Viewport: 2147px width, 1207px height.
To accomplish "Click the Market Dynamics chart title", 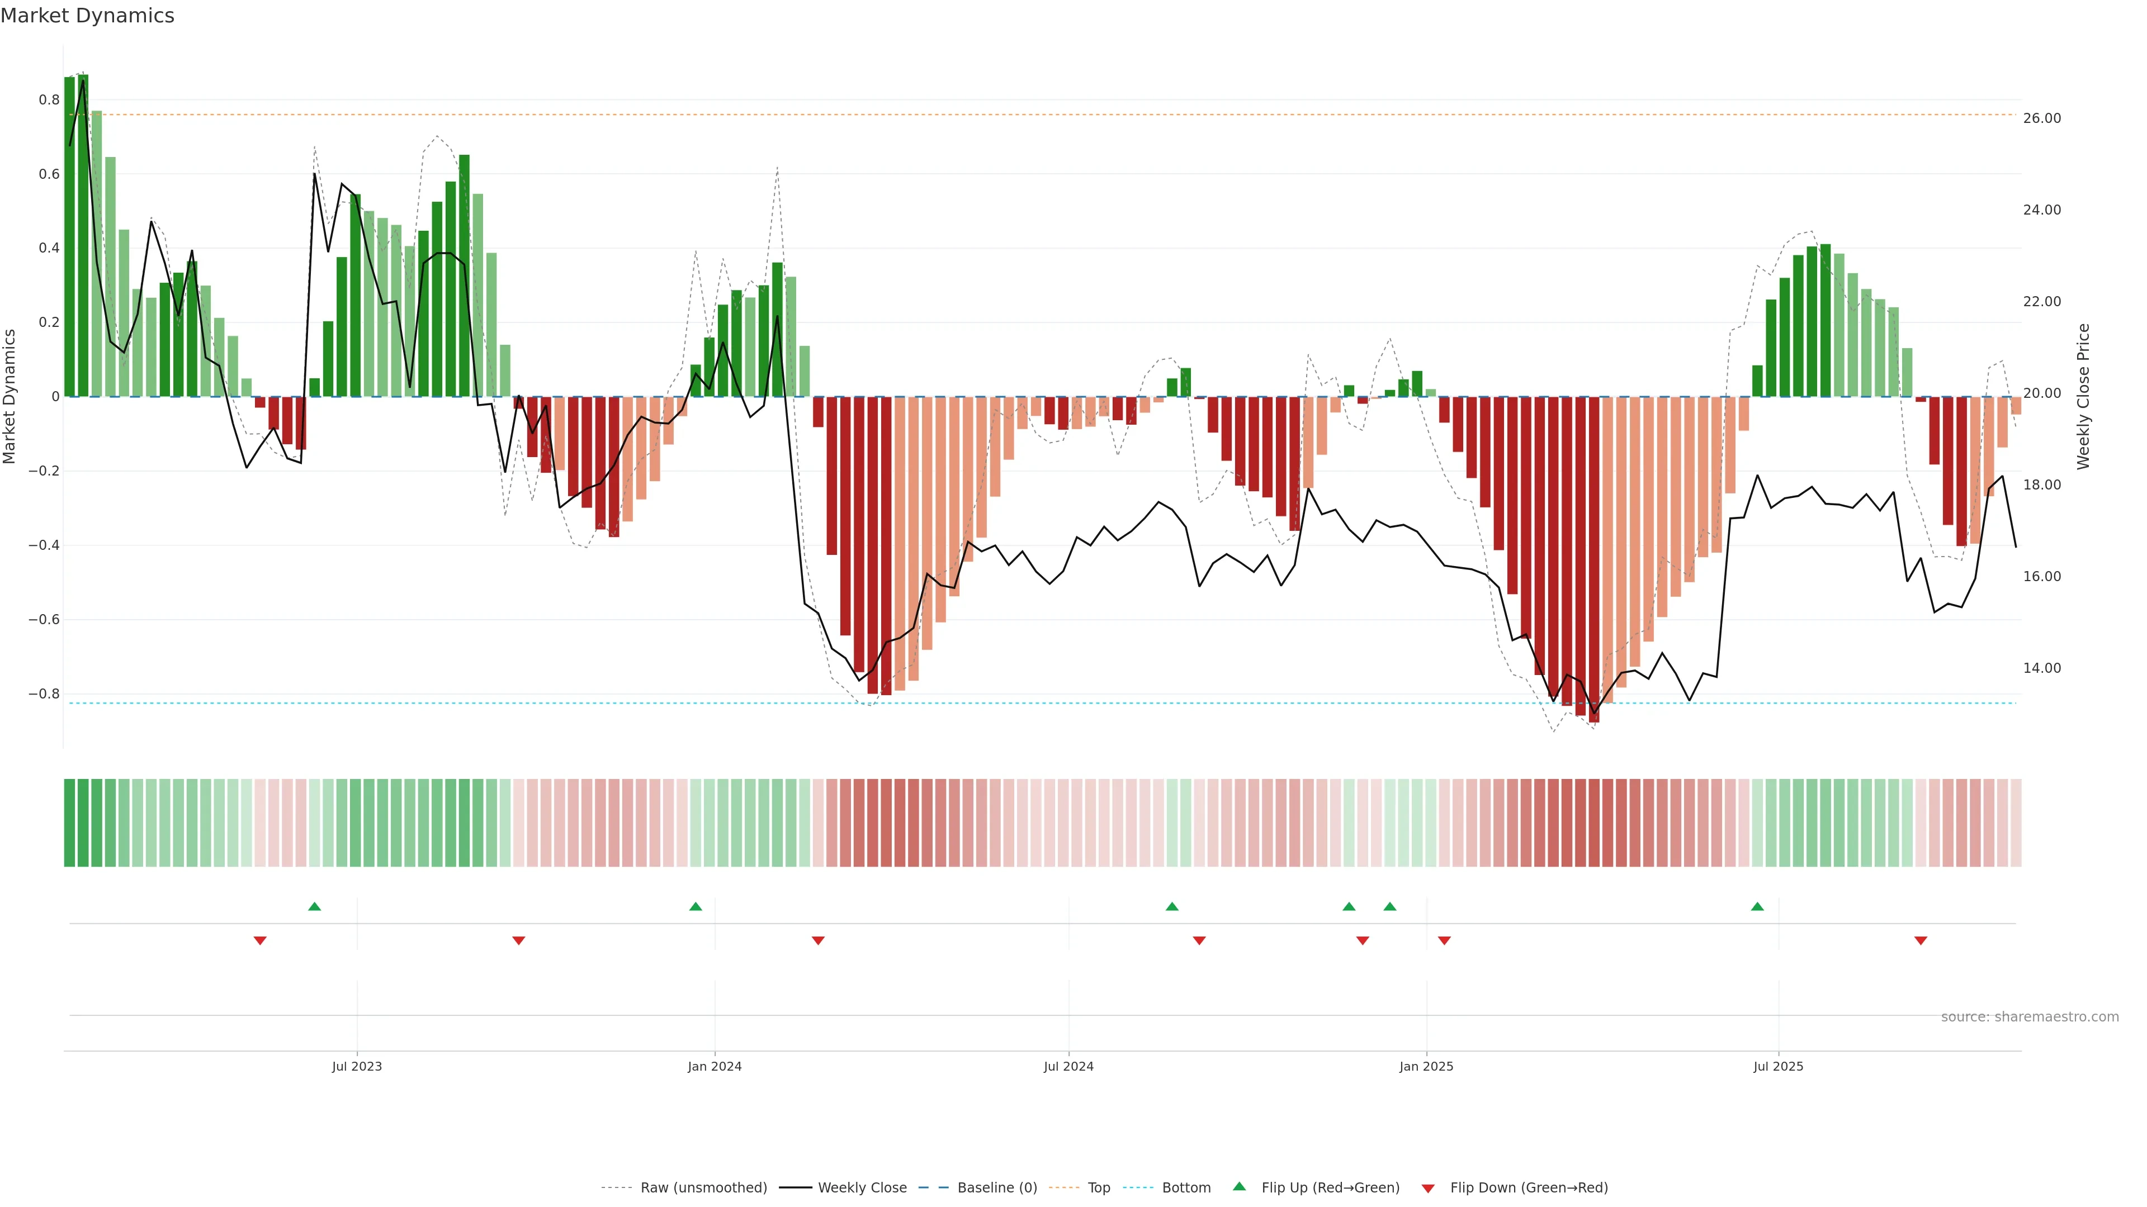I will click(x=88, y=16).
